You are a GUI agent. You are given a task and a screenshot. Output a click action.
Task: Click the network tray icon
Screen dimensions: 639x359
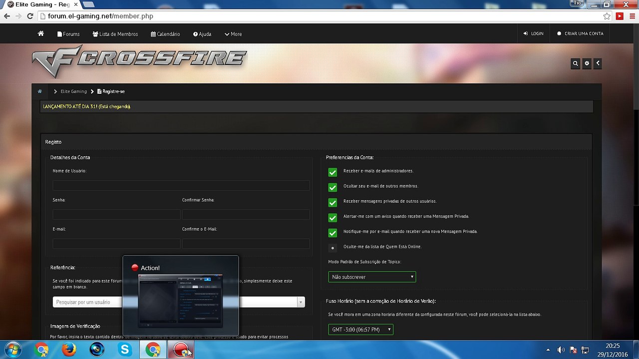(586, 350)
